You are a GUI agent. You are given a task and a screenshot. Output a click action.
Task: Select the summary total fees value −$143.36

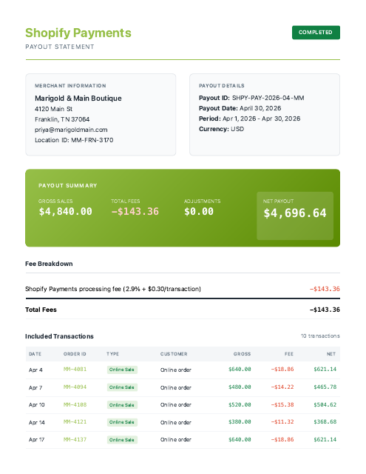click(x=135, y=211)
